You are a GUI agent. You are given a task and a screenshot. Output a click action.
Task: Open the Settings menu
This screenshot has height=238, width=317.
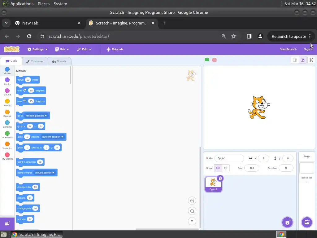[37, 49]
